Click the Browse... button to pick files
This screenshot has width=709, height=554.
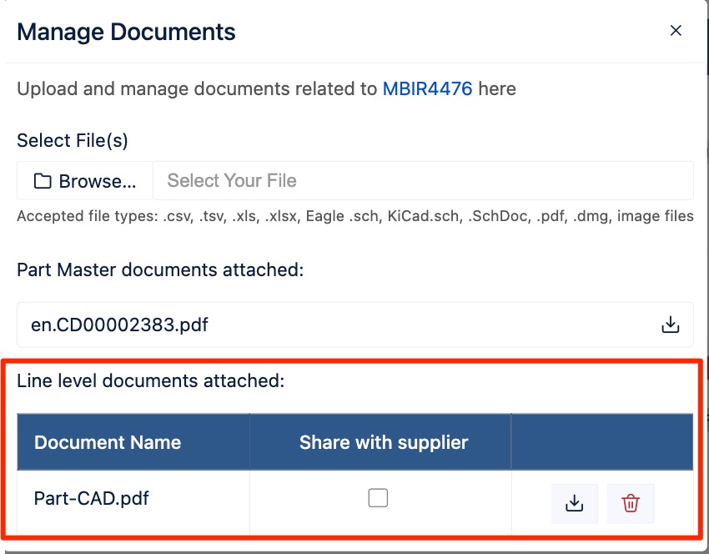pyautogui.click(x=85, y=180)
